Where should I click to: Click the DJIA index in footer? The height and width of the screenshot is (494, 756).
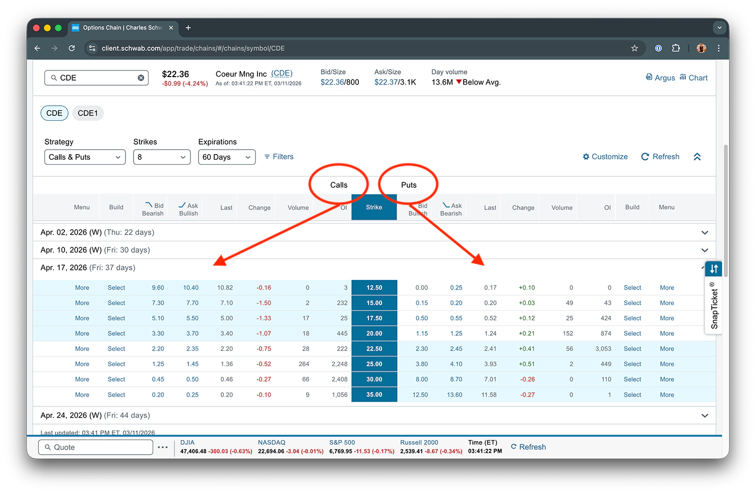click(x=187, y=443)
